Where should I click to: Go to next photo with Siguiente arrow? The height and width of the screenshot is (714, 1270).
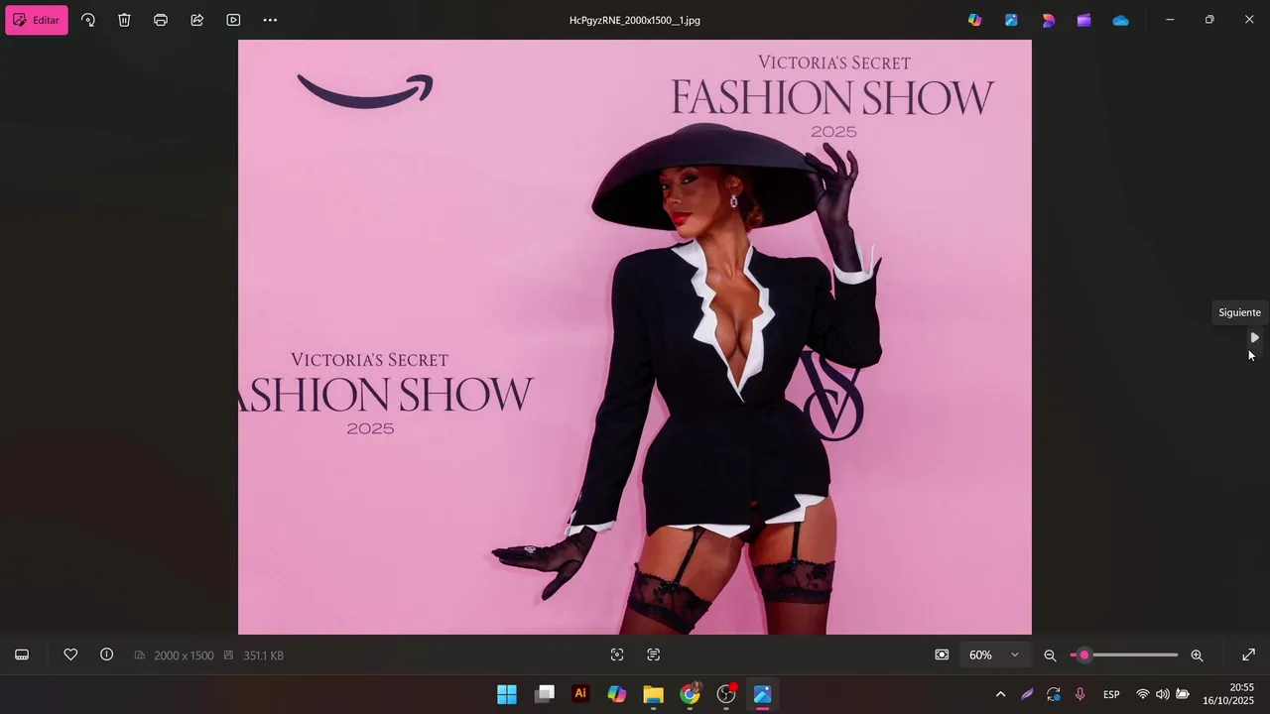point(1254,337)
